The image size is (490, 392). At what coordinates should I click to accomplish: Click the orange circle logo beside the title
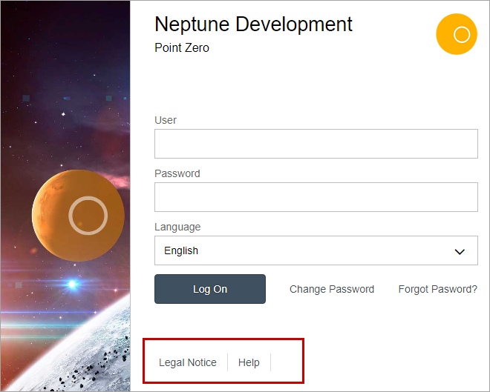pyautogui.click(x=456, y=34)
